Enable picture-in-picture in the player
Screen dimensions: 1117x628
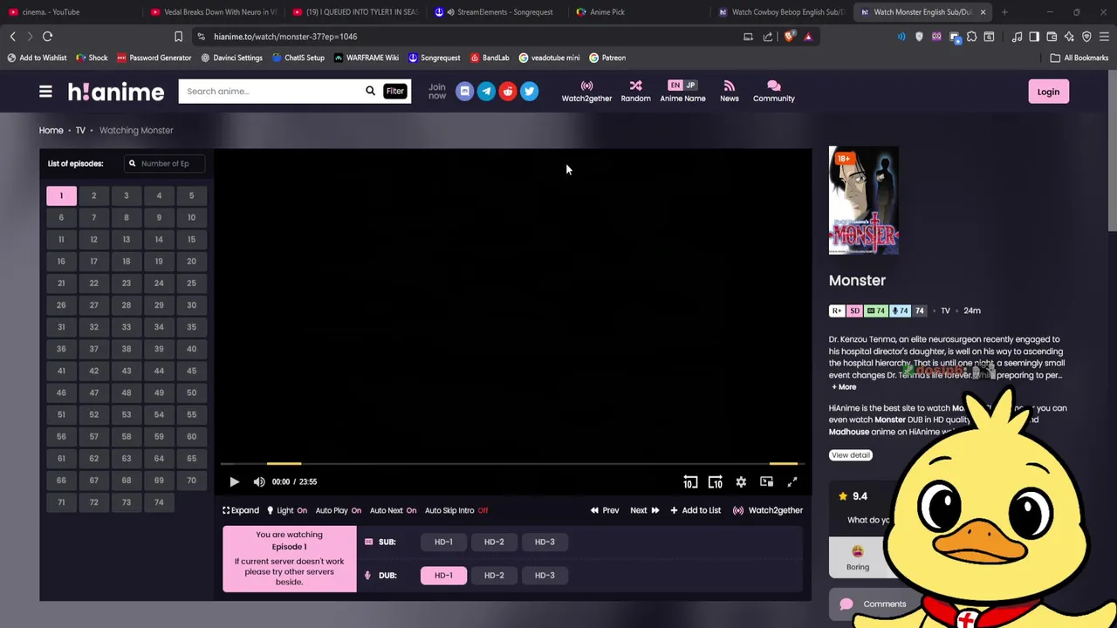coord(766,481)
